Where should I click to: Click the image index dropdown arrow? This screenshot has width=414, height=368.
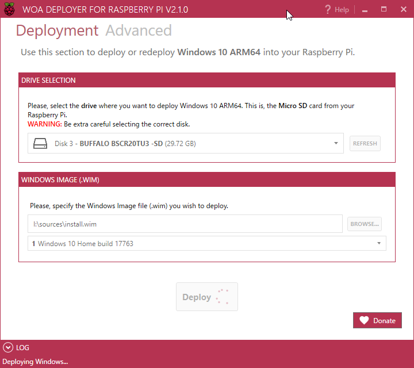pyautogui.click(x=379, y=243)
